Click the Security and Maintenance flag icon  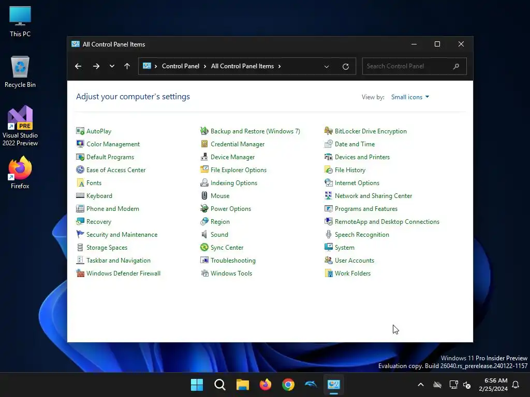coord(80,234)
